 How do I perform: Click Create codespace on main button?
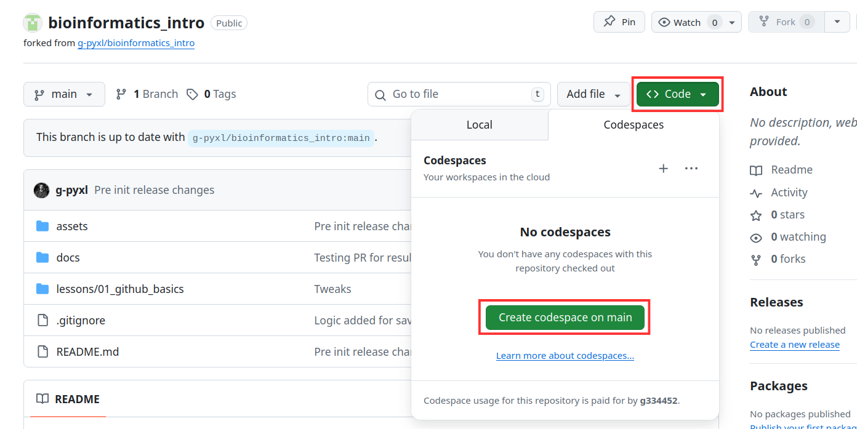point(565,318)
